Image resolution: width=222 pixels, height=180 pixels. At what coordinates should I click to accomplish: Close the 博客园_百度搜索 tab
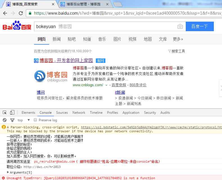(53, 4)
